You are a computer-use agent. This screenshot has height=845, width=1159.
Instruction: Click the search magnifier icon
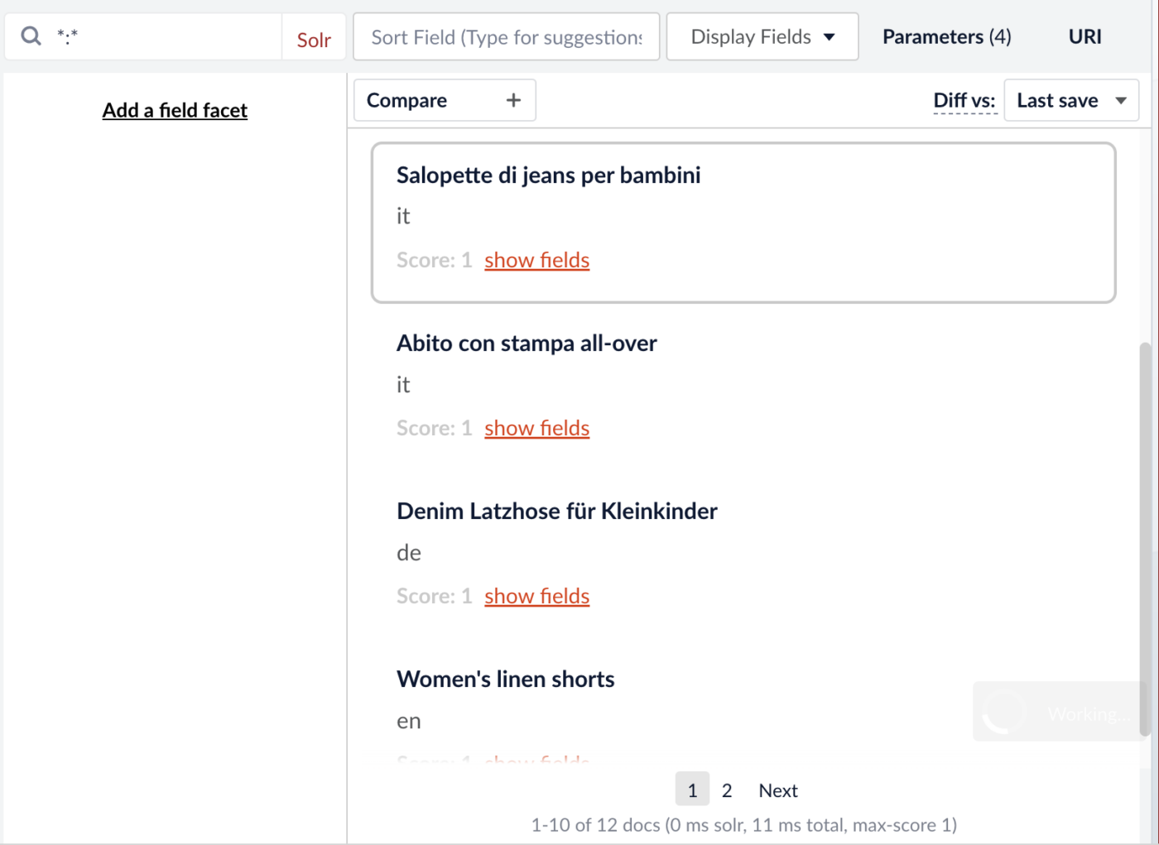(31, 36)
